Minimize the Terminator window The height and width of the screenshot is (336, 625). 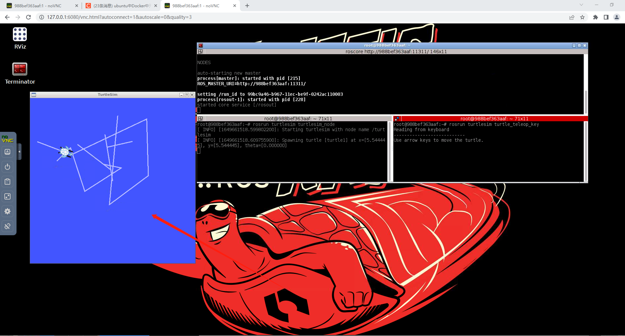(x=574, y=46)
